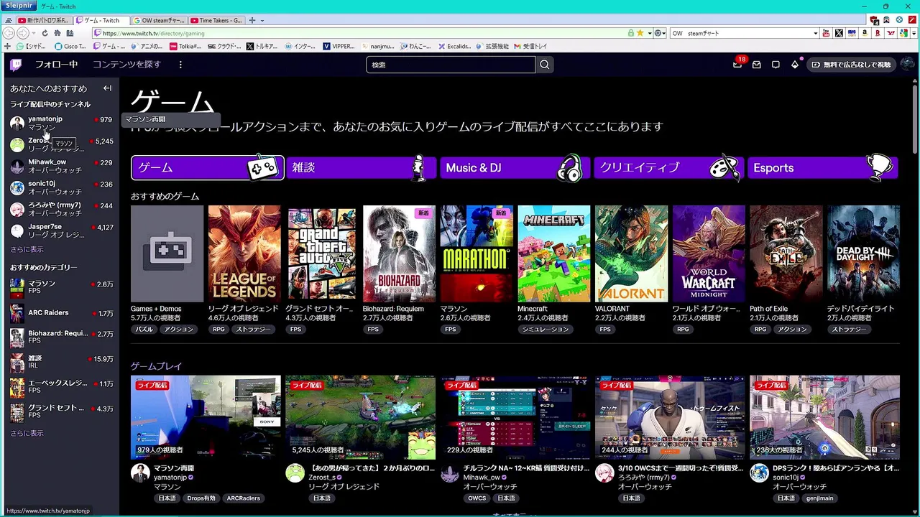
Task: Open the Twitch home logo
Action: pyautogui.click(x=16, y=65)
